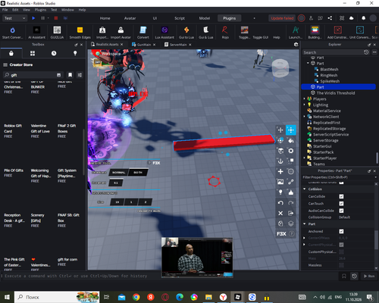The width and height of the screenshot is (379, 303).
Task: Click the Explorer search field
Action: pyautogui.click(x=333, y=52)
